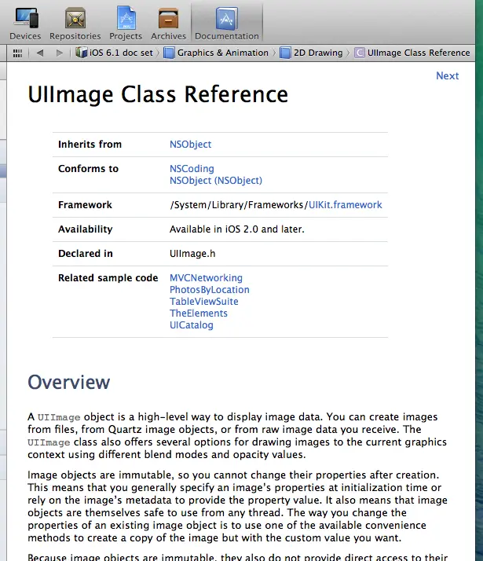Open TableViewSuite sample code
483x561 pixels.
click(x=203, y=301)
